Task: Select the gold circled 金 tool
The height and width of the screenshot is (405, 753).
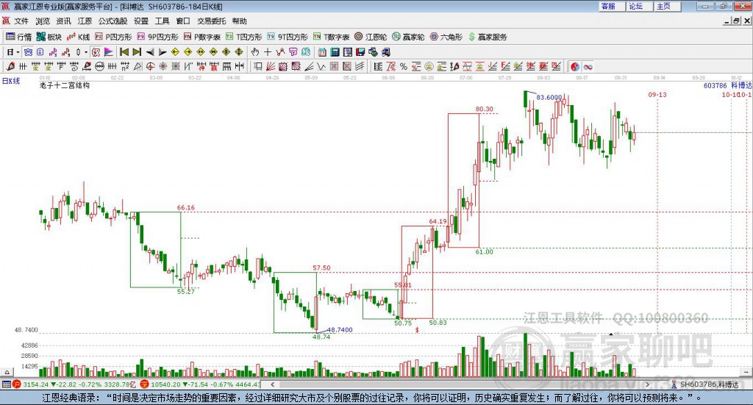Action: click(429, 67)
